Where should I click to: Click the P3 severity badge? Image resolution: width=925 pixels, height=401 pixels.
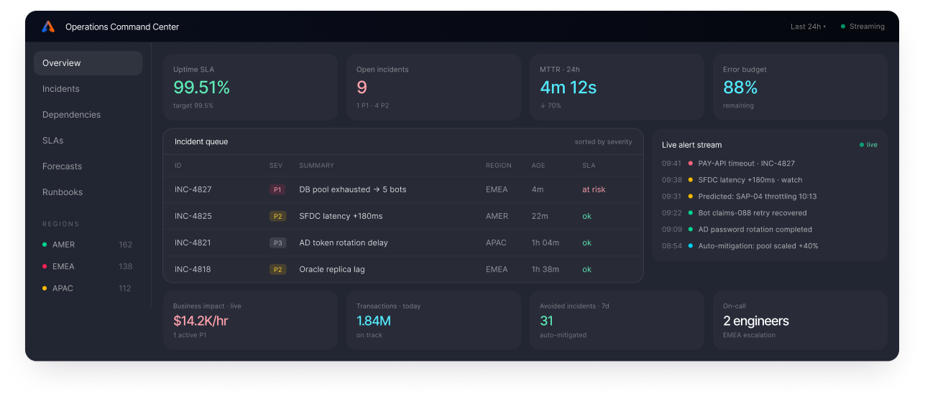[x=277, y=242]
